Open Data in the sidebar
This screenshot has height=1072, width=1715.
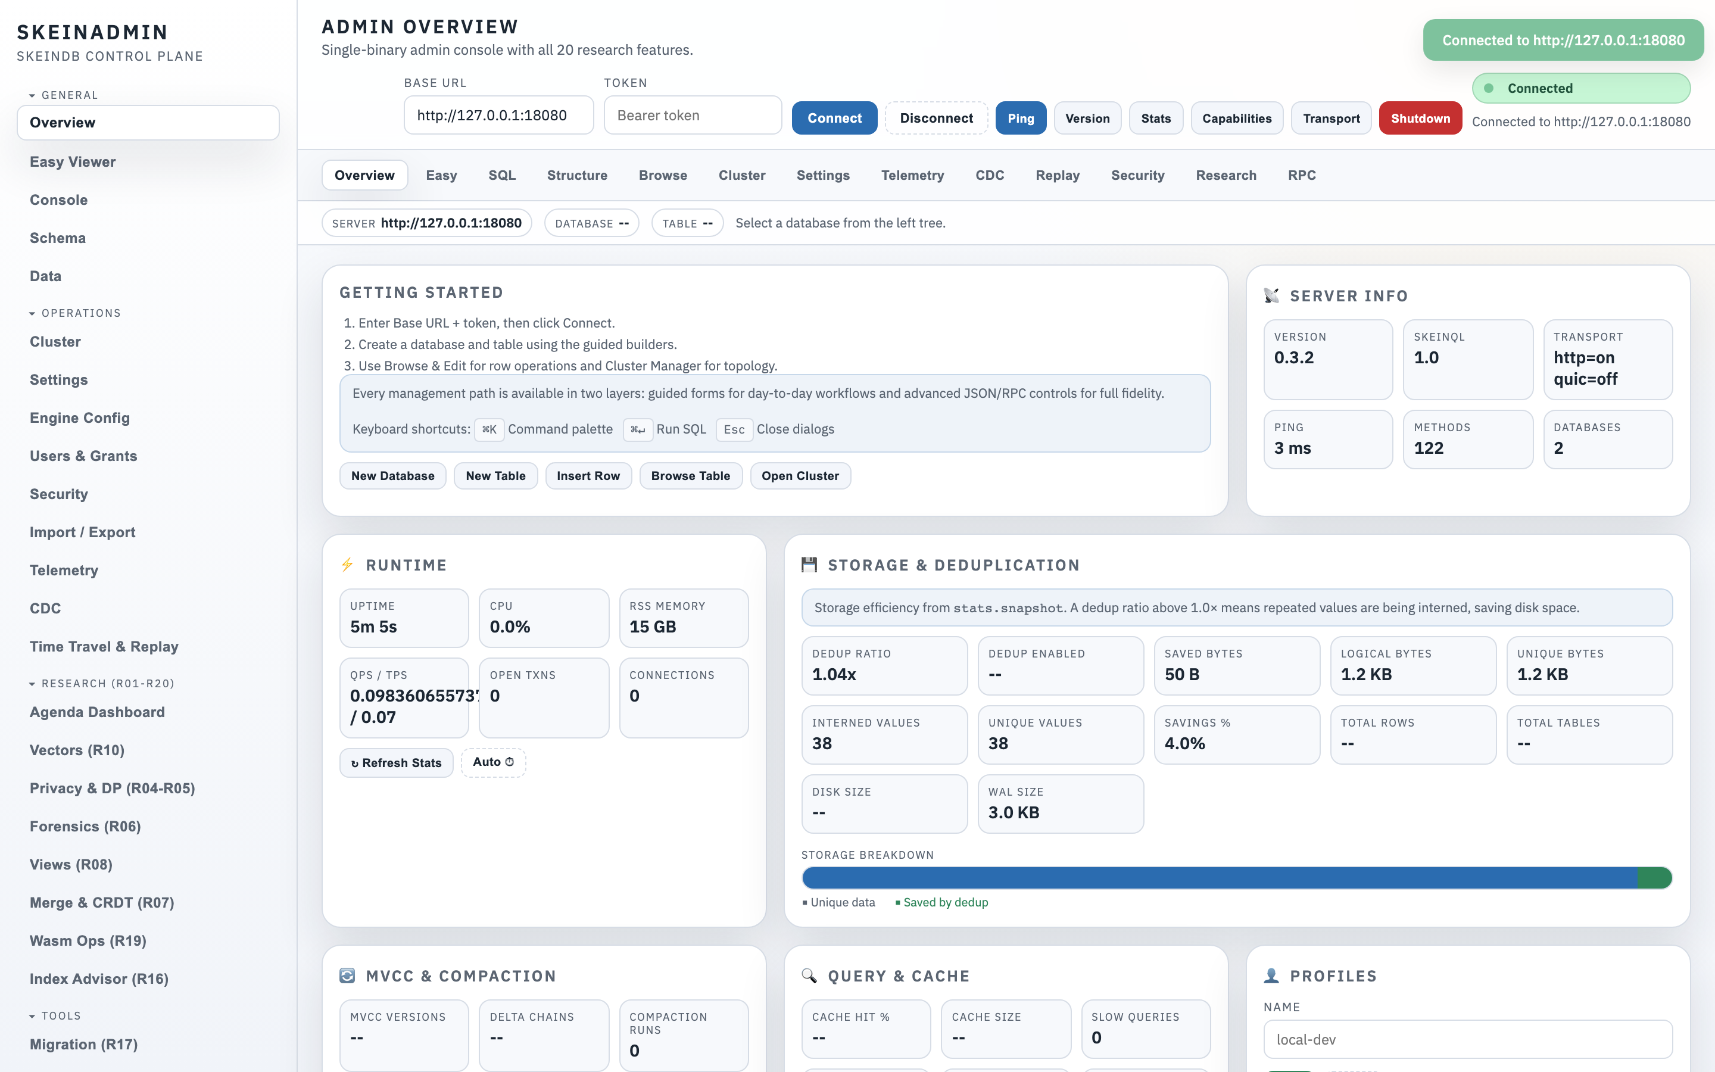[148, 276]
